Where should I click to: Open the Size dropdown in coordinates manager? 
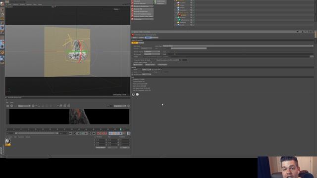pyautogui.click(x=112, y=148)
